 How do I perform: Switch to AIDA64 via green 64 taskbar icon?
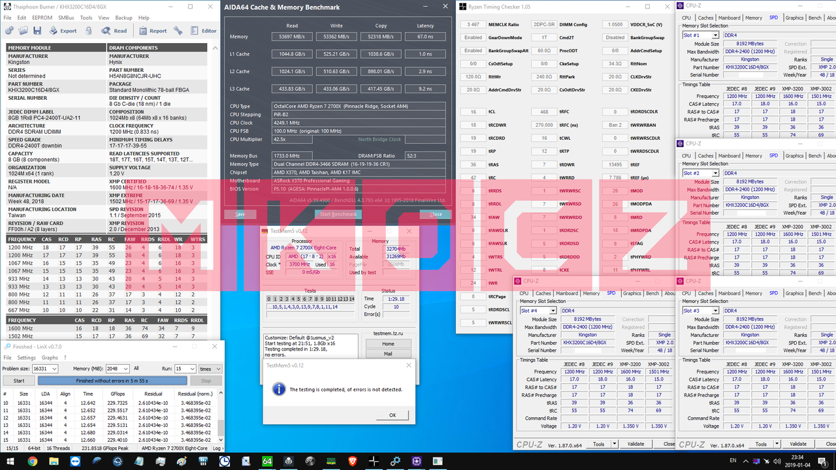266,461
